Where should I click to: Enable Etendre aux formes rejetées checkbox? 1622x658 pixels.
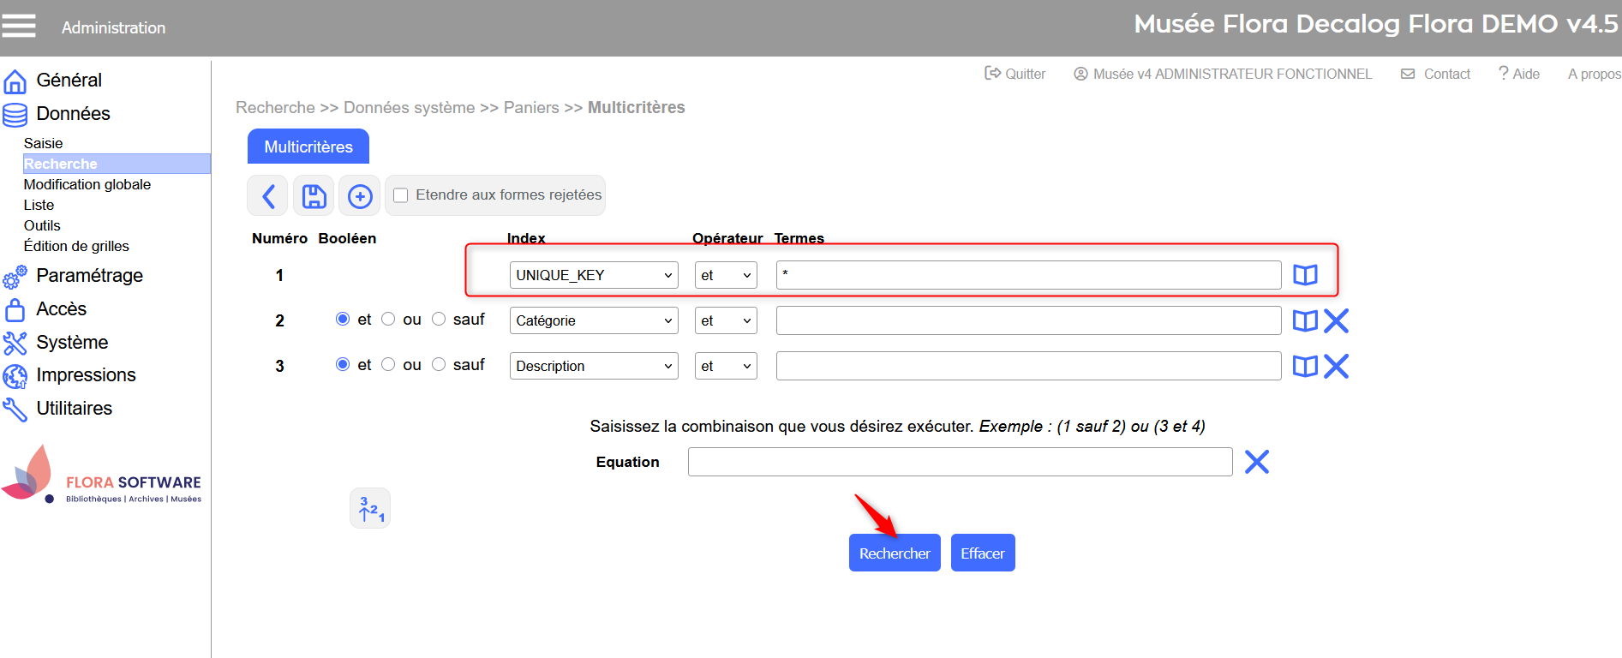pos(400,195)
